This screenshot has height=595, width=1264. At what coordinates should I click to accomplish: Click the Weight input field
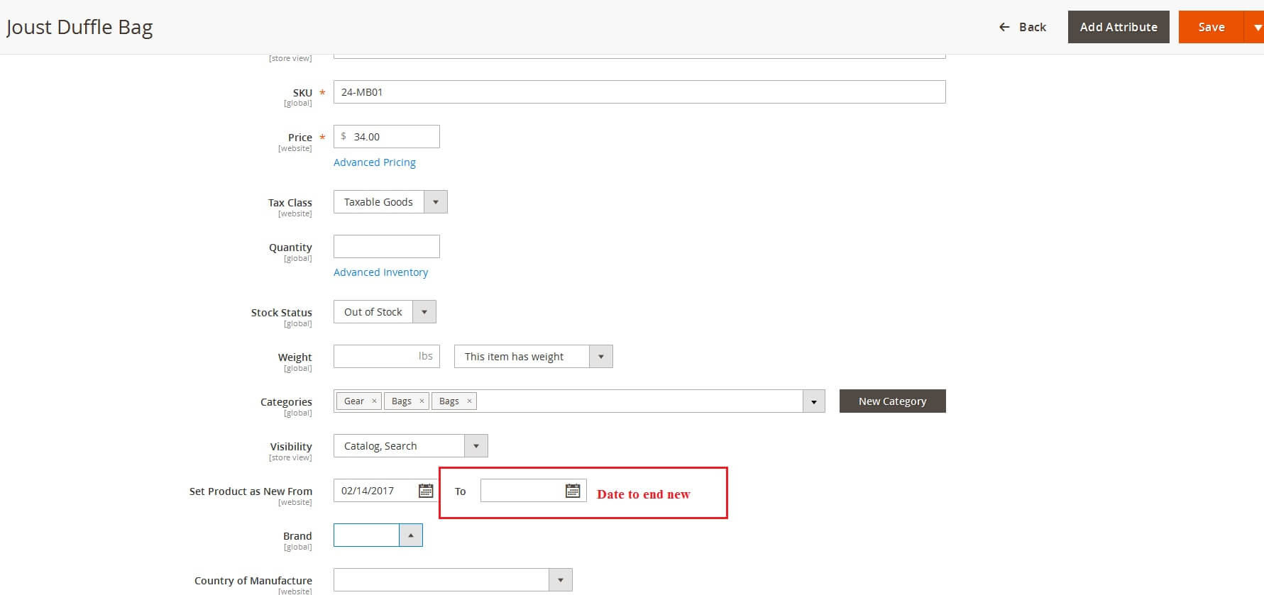click(387, 357)
